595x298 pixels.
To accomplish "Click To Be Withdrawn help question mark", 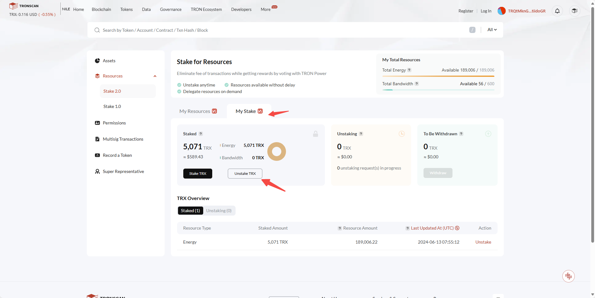I will pyautogui.click(x=461, y=134).
